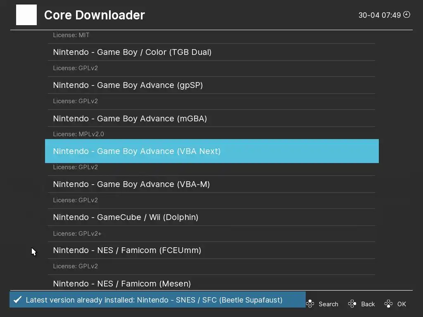423x317 pixels.
Task: Click 'License: MPLv2.0' under mGBA entry
Action: click(78, 134)
